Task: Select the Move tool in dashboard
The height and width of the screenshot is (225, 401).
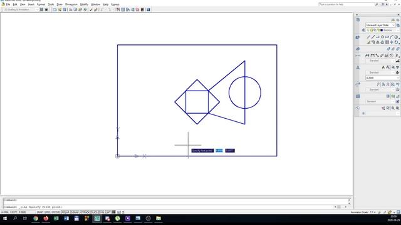Action: click(392, 42)
